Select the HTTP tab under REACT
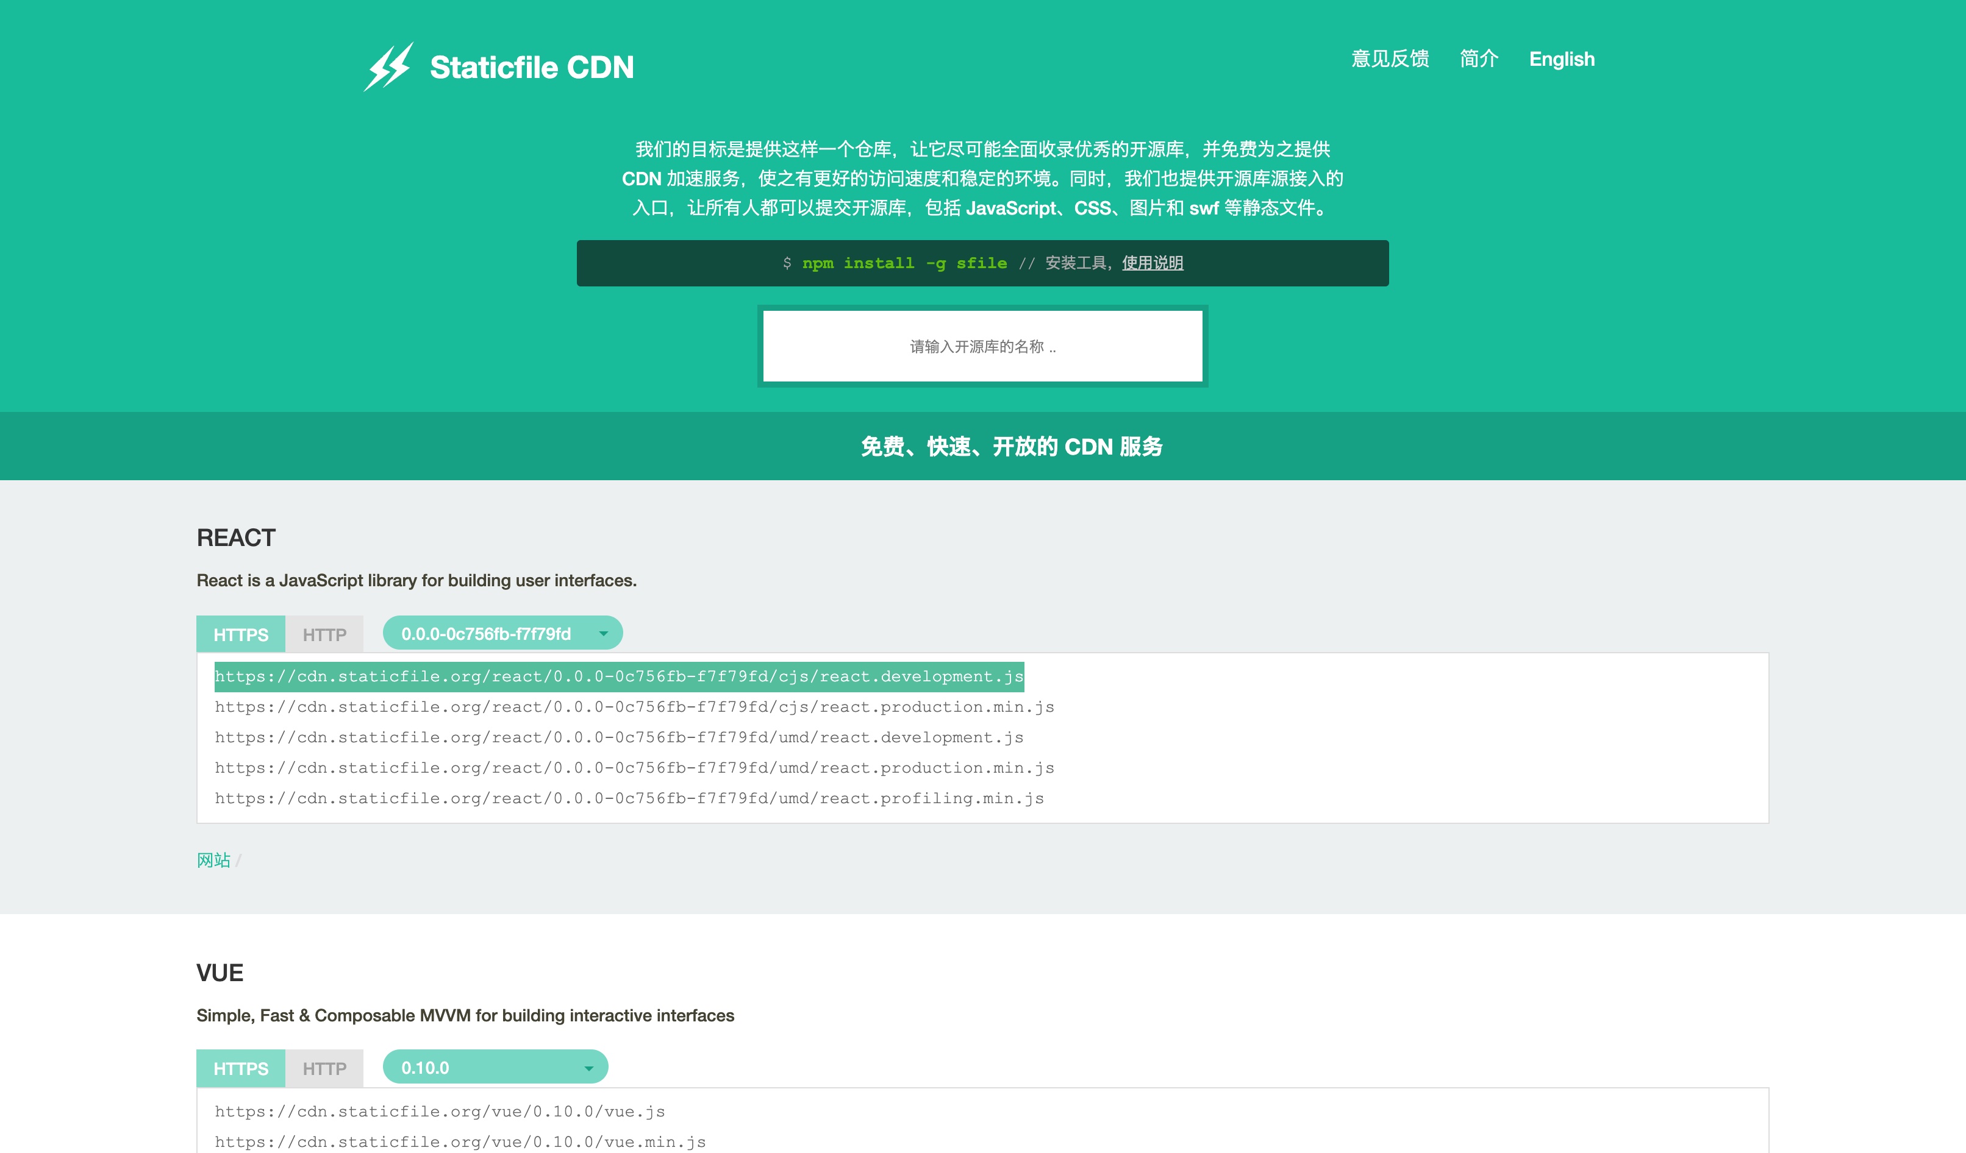 click(x=324, y=634)
